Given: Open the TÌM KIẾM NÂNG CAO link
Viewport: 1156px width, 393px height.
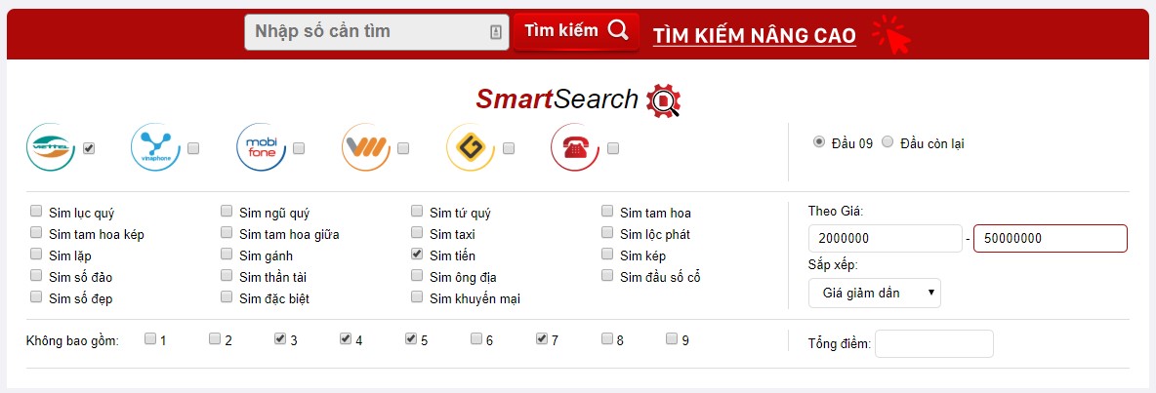Looking at the screenshot, I should pos(754,34).
